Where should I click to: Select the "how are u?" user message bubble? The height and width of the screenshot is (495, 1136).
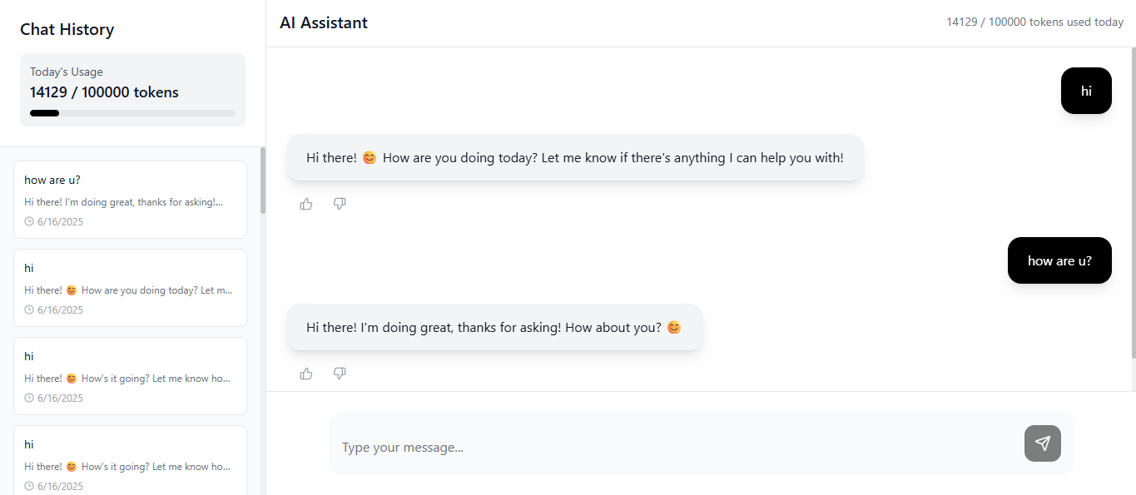coord(1059,260)
